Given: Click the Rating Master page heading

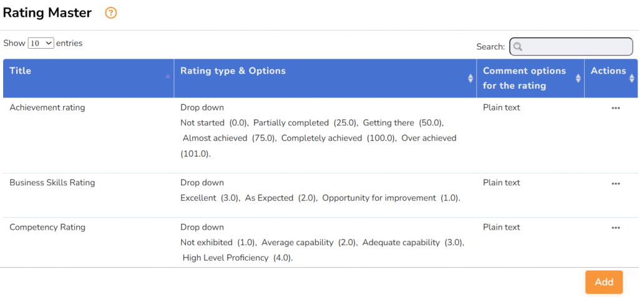Looking at the screenshot, I should coord(47,12).
